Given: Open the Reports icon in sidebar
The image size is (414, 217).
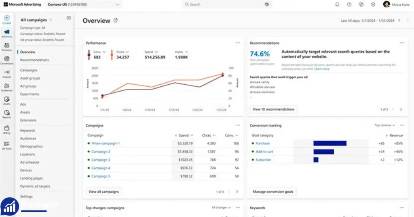Looking at the screenshot, I should pyautogui.click(x=7, y=113).
